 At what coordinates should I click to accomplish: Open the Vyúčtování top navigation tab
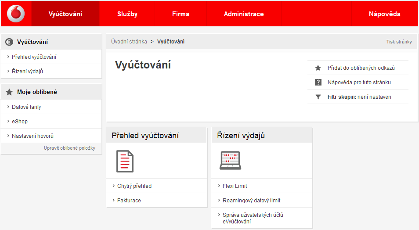coord(65,14)
